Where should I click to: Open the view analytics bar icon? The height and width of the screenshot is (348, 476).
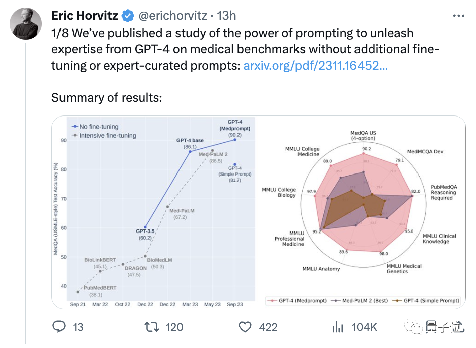click(x=338, y=327)
